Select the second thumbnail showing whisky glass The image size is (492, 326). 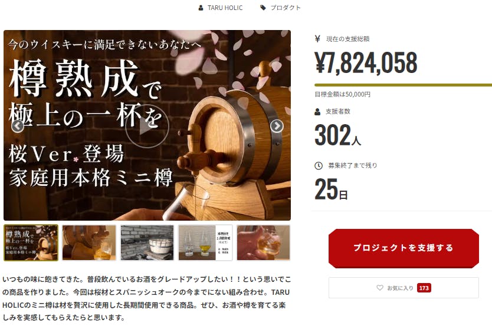tap(89, 243)
